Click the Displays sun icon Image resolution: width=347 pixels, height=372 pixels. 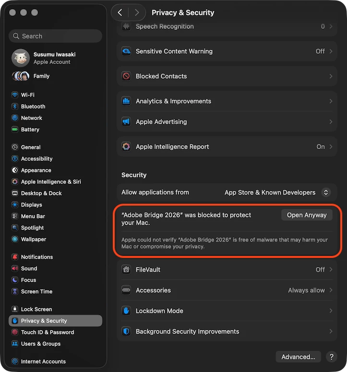point(15,205)
